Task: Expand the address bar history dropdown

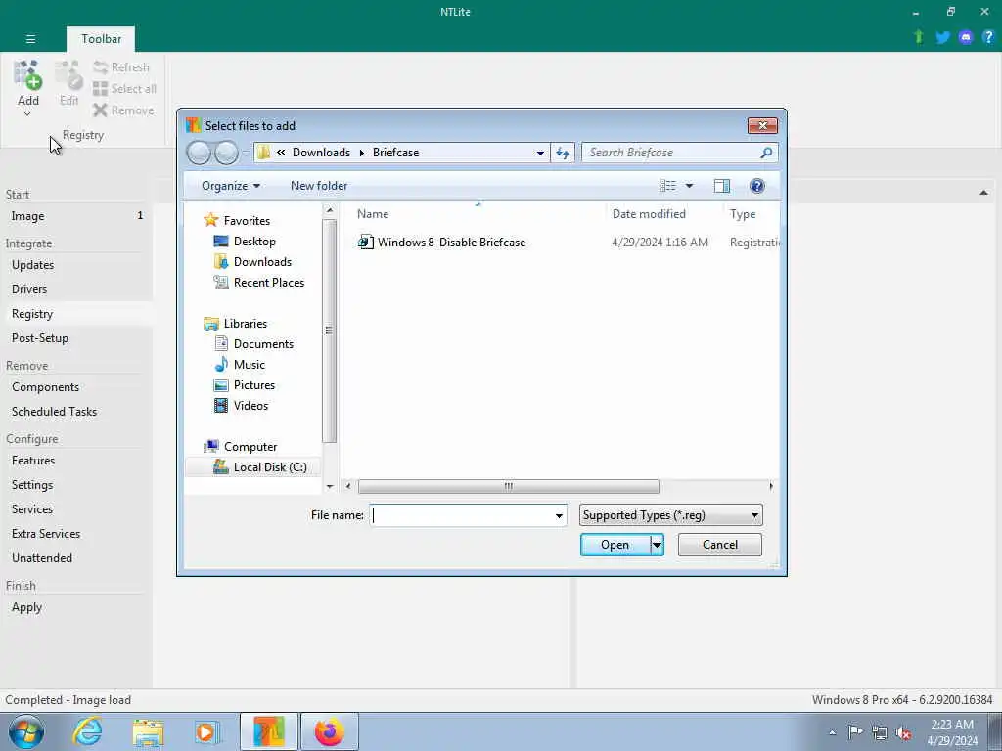Action: coord(540,153)
